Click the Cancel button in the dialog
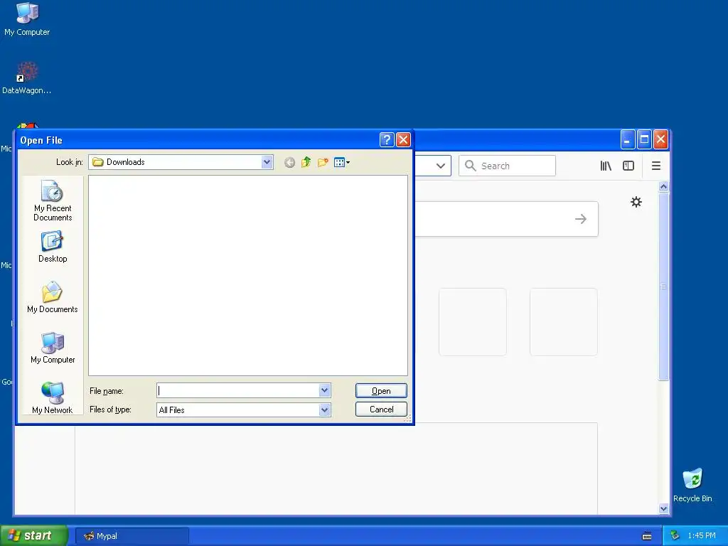The height and width of the screenshot is (546, 728). (x=381, y=409)
